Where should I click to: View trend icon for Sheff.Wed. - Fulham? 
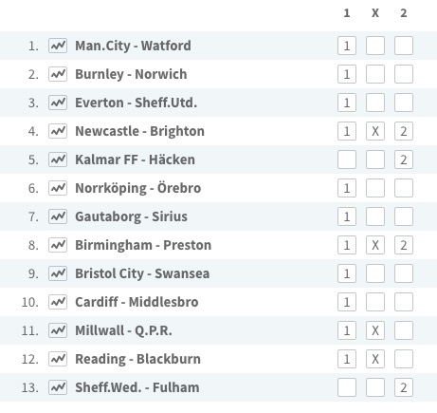pyautogui.click(x=58, y=387)
